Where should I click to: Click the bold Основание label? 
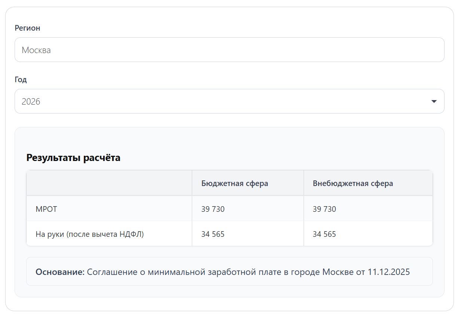[60, 272]
